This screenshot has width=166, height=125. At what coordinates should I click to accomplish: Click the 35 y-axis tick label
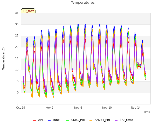(17, 13)
